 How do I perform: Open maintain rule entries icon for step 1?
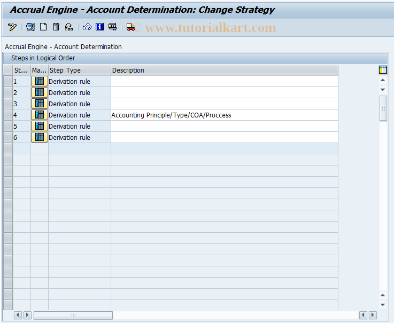click(x=40, y=81)
